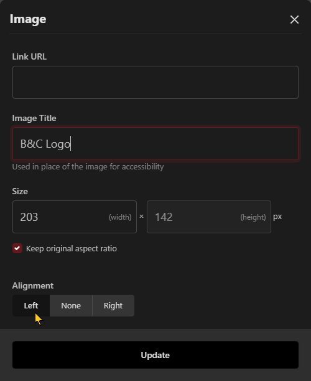Click the Image dialog heading
Image resolution: width=311 pixels, height=381 pixels.
28,19
